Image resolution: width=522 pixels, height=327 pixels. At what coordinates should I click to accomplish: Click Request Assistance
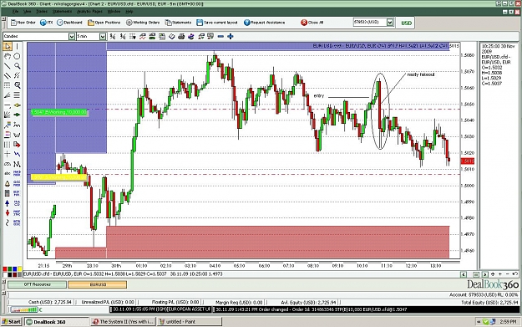click(264, 23)
